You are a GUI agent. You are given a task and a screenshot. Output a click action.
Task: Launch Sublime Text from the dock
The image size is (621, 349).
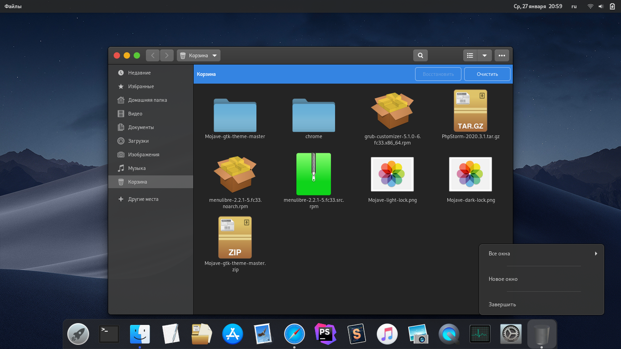coord(356,334)
